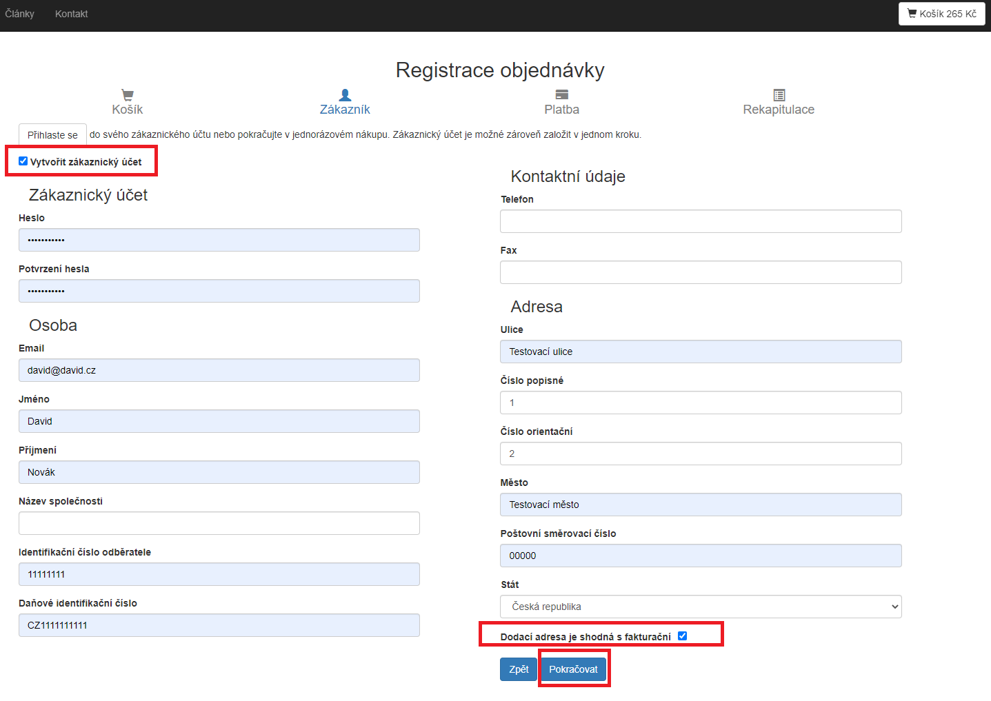
Task: Open the Košík 265 Kč cart button
Action: coord(942,14)
